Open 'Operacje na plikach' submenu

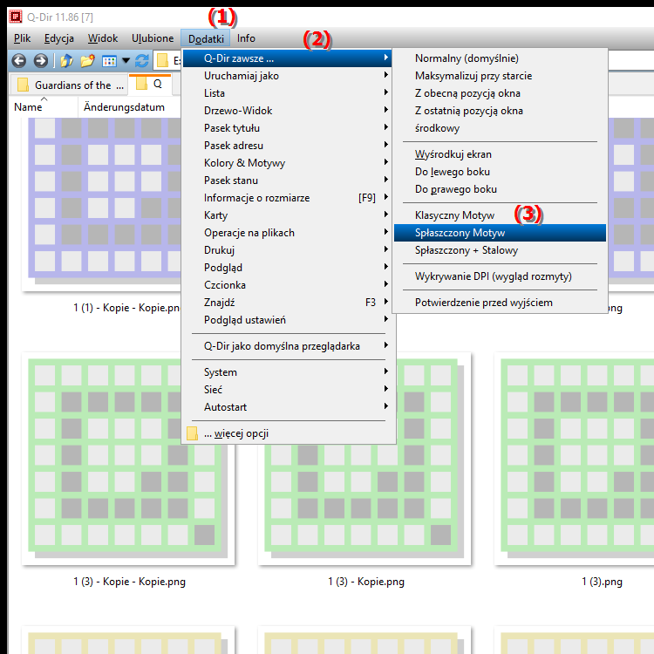point(287,233)
